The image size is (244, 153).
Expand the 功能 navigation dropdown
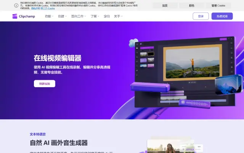click(49, 16)
